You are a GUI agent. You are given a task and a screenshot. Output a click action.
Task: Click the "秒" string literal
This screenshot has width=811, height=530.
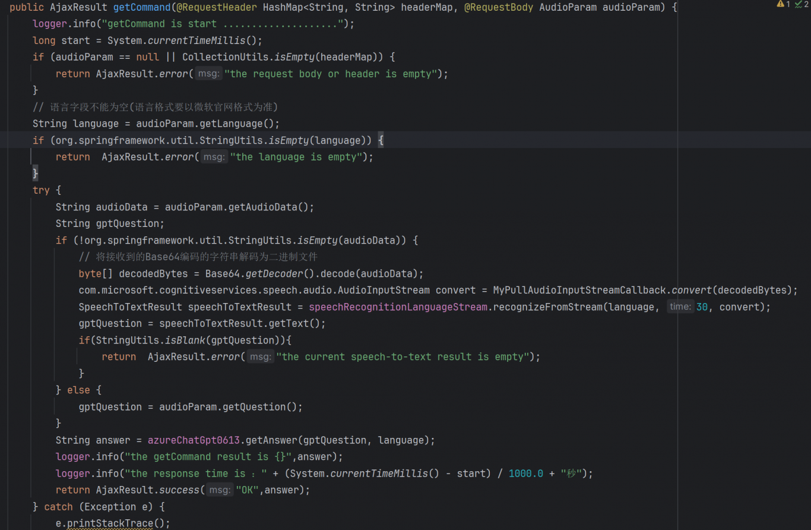(x=571, y=473)
